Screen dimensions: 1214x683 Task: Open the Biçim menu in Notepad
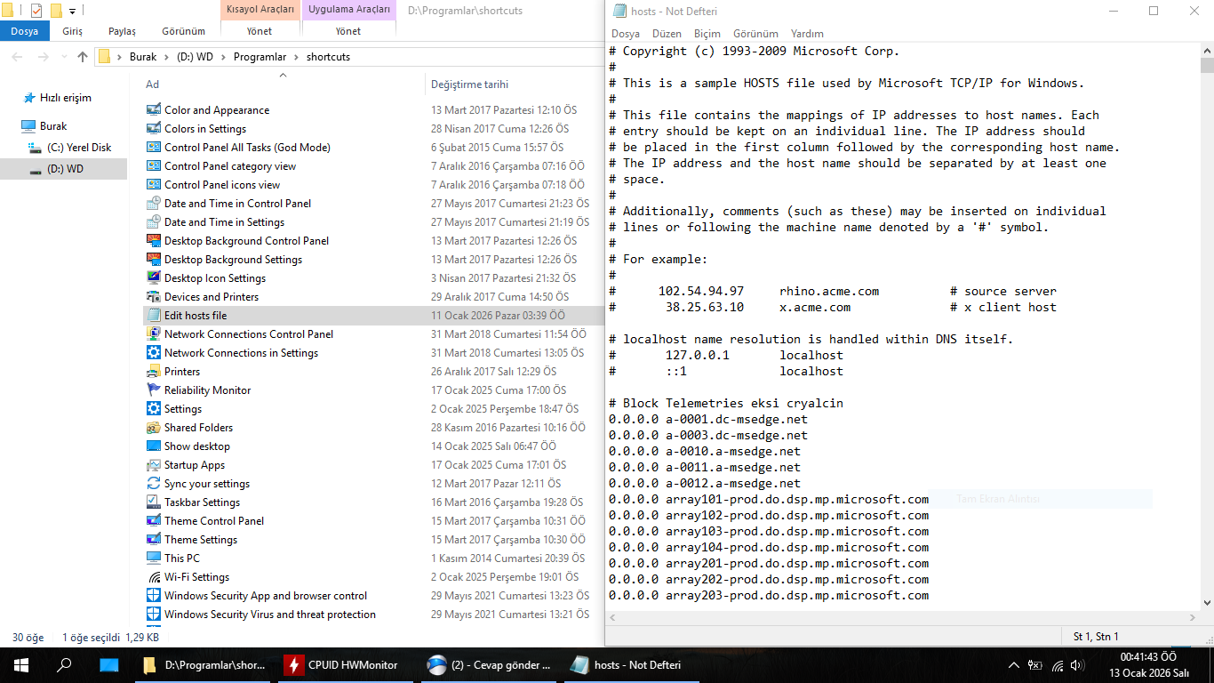[x=707, y=34]
